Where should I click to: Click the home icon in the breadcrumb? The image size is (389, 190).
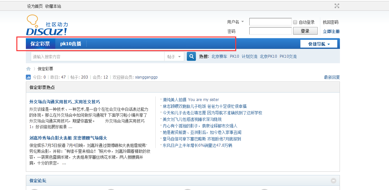click(x=28, y=69)
